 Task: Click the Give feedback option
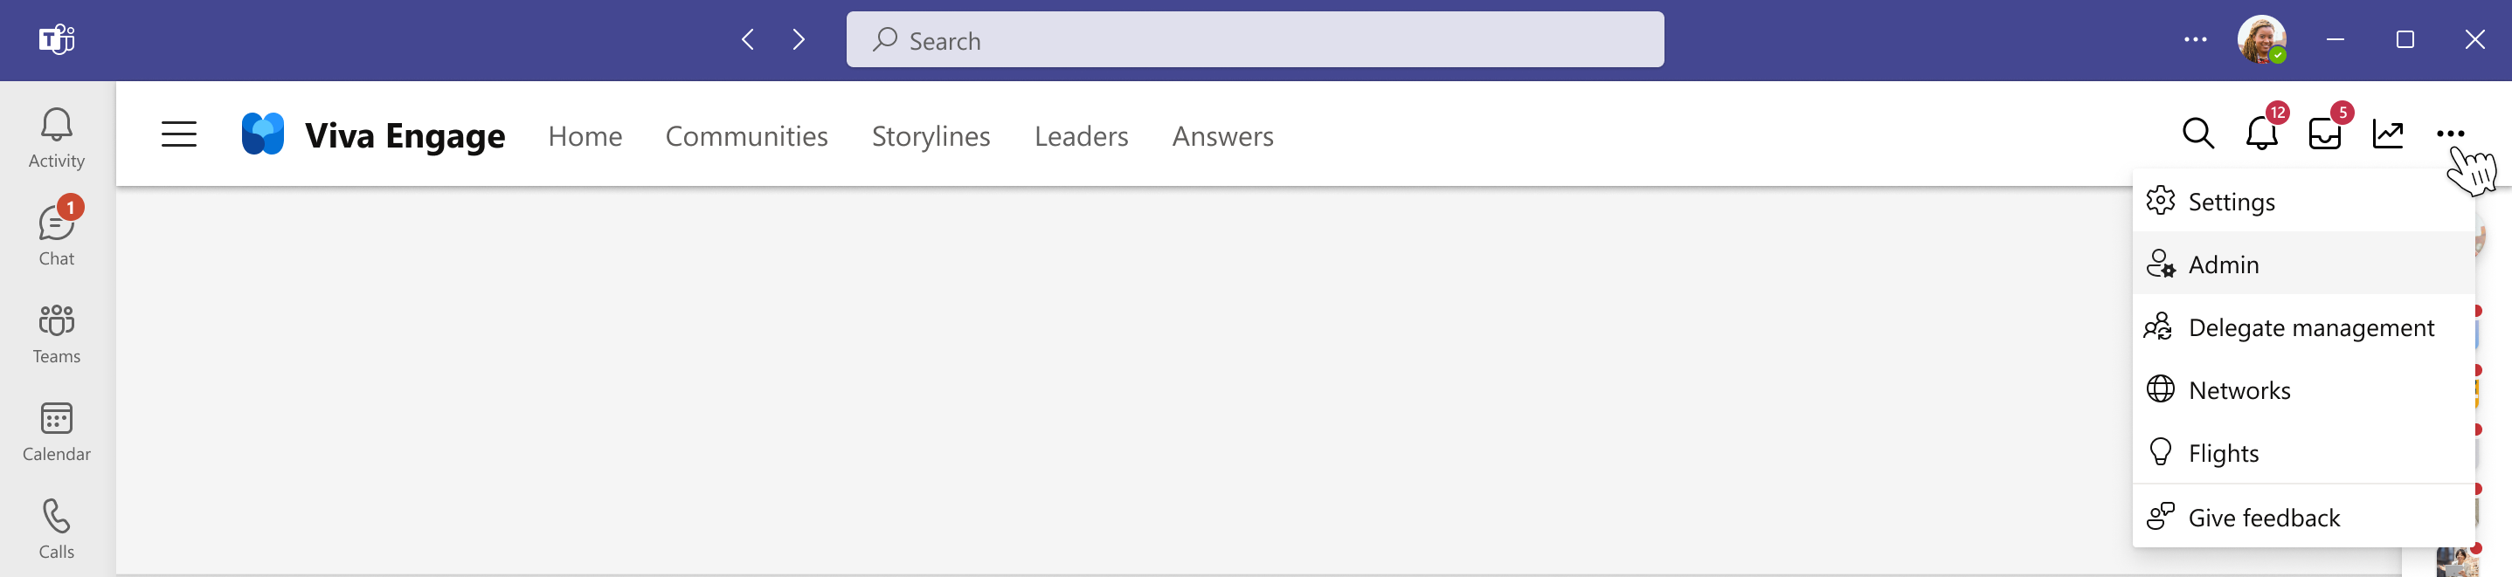tap(2263, 518)
